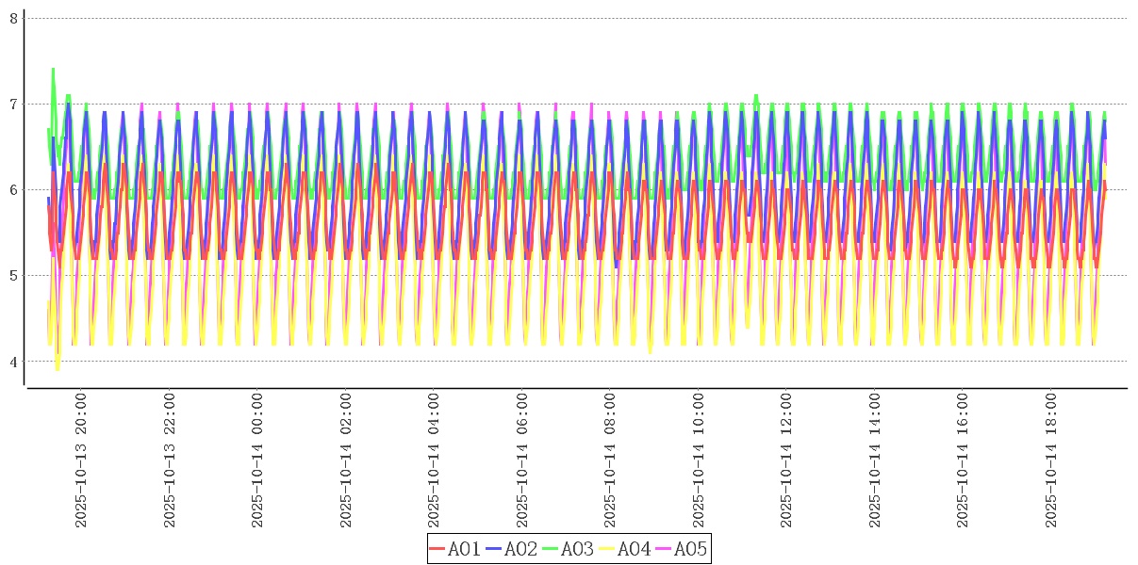Click the y-axis value 4 label
This screenshot has width=1138, height=565.
click(x=13, y=362)
